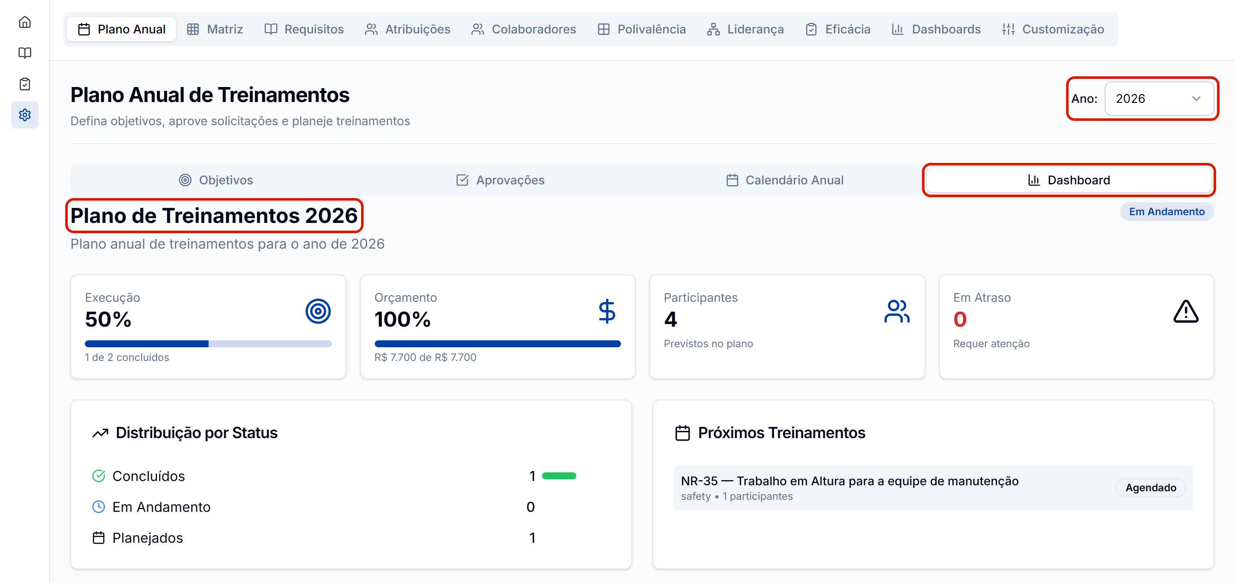Click the book icon in sidebar
The height and width of the screenshot is (583, 1235).
(24, 53)
